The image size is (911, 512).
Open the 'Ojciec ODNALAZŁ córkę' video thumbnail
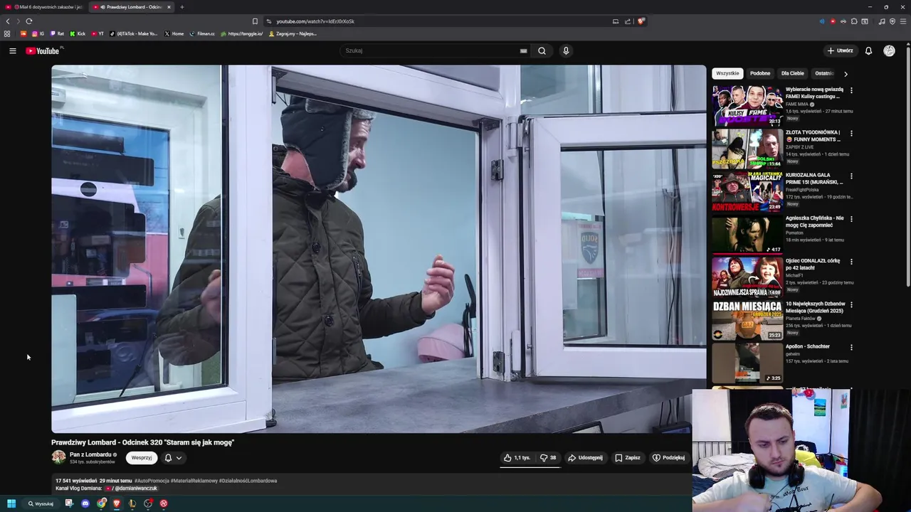tap(747, 277)
